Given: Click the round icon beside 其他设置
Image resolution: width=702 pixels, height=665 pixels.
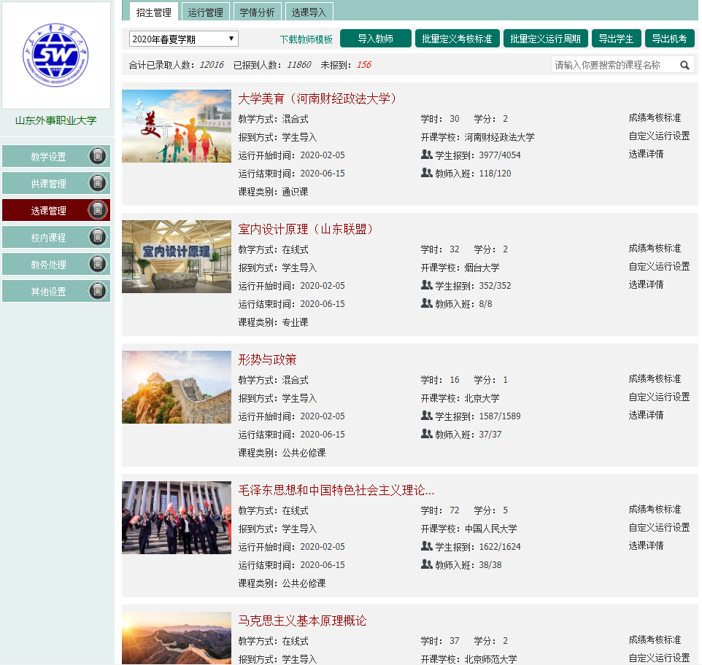Looking at the screenshot, I should pyautogui.click(x=98, y=291).
